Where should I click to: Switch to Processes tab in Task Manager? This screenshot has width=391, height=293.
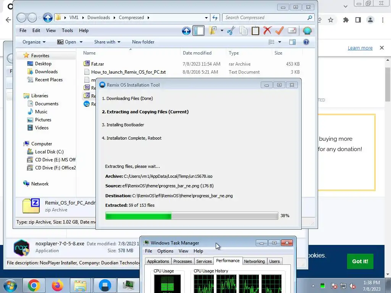[183, 261]
